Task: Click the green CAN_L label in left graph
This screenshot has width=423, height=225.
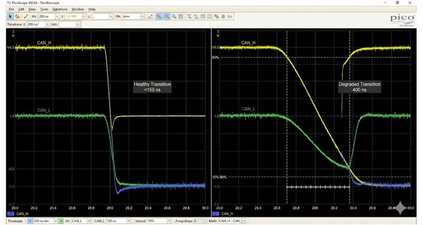Action: point(43,110)
